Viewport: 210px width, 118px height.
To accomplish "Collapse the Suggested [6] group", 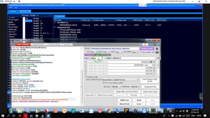I will 55,27.
